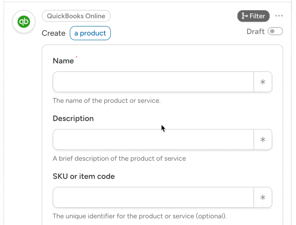Click the QuickBooks green logo icon
296x225 pixels.
24,22
